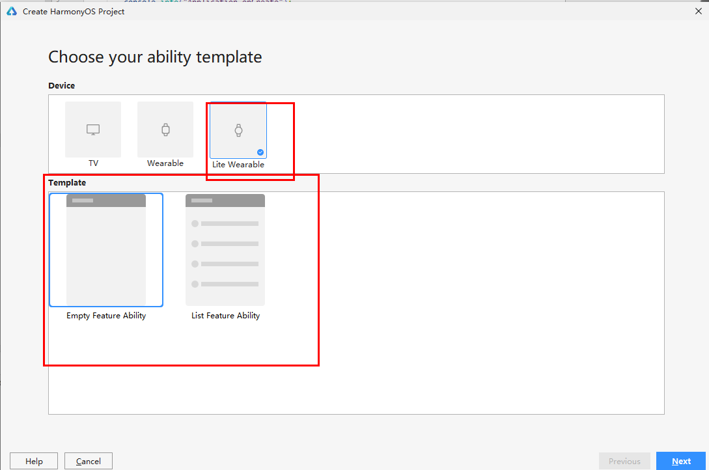
Task: Click the Previous button
Action: pos(624,461)
